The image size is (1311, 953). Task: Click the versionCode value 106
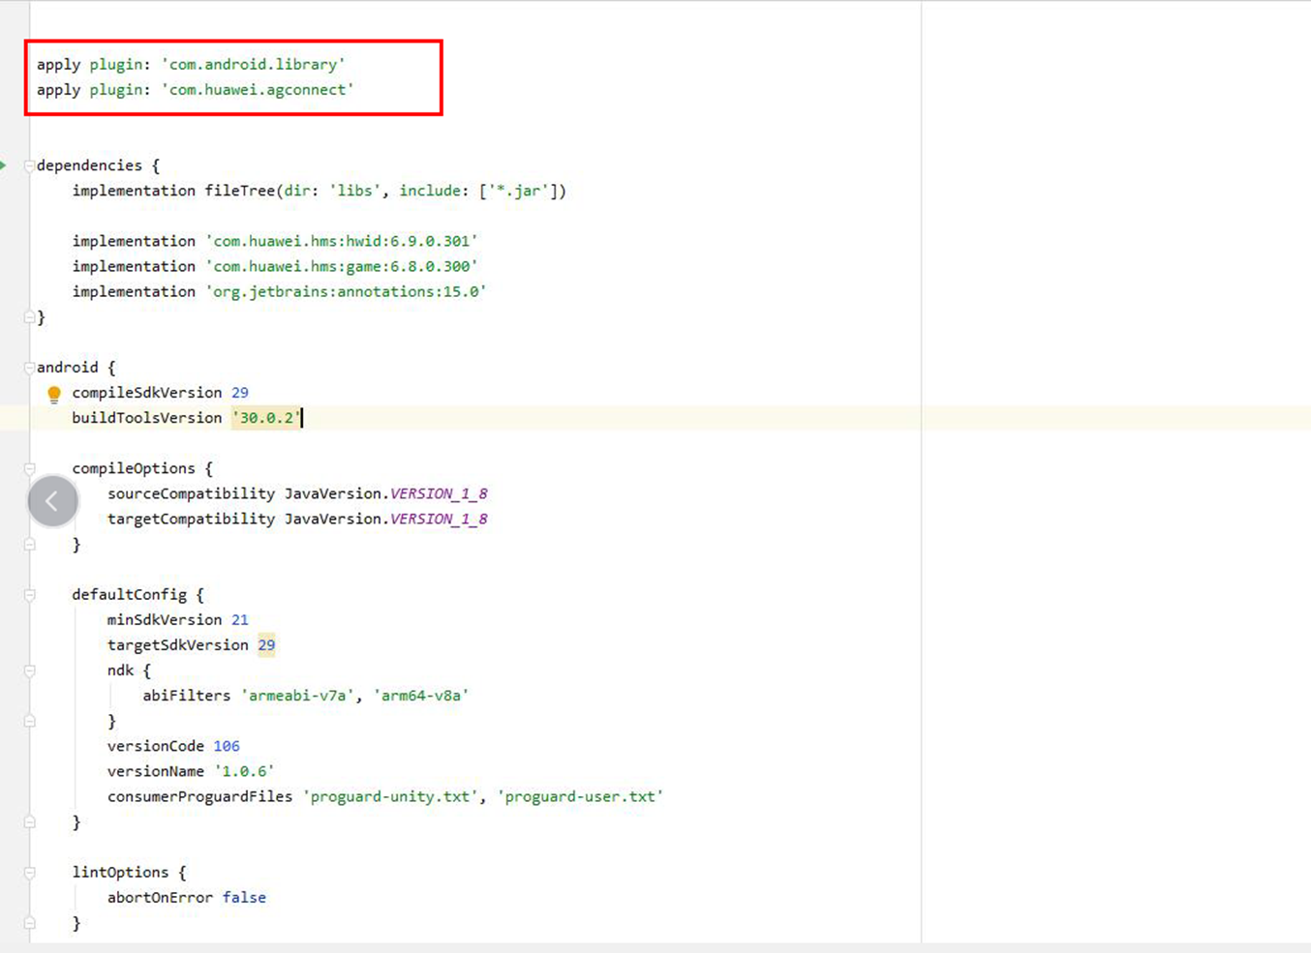pyautogui.click(x=227, y=746)
